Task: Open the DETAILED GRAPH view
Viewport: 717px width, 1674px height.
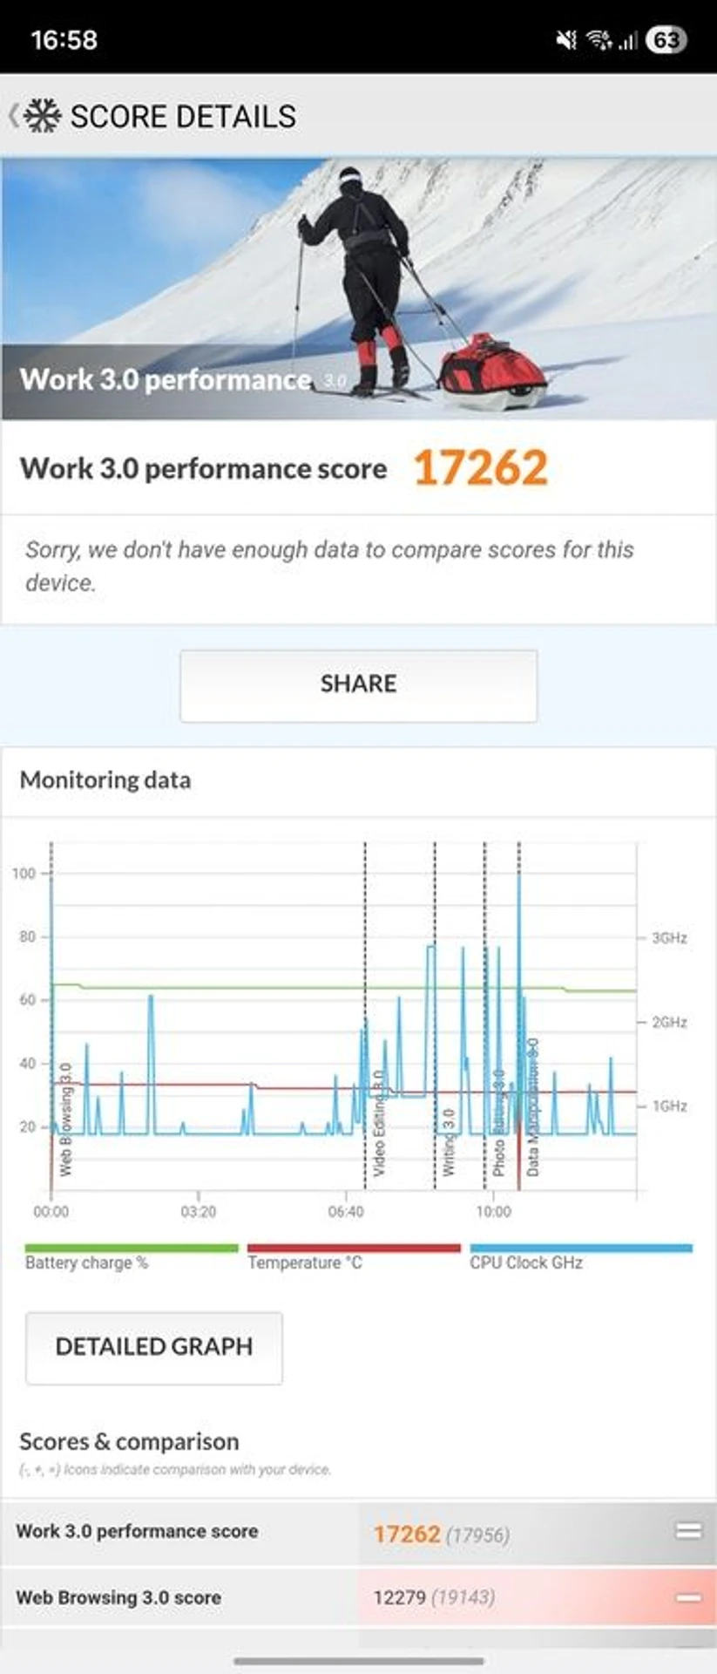Action: (x=154, y=1347)
